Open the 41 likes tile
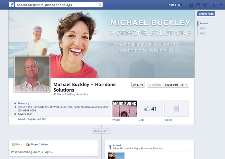 click(151, 109)
